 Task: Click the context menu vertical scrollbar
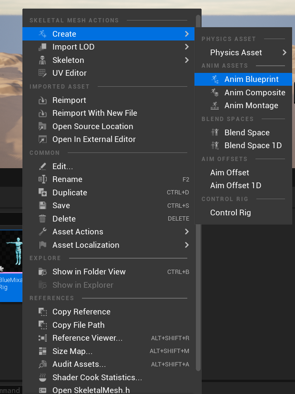[x=198, y=193]
